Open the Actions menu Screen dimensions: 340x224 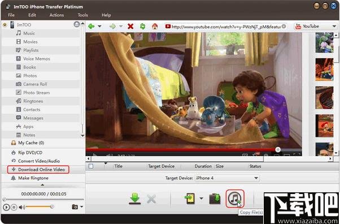(56, 15)
